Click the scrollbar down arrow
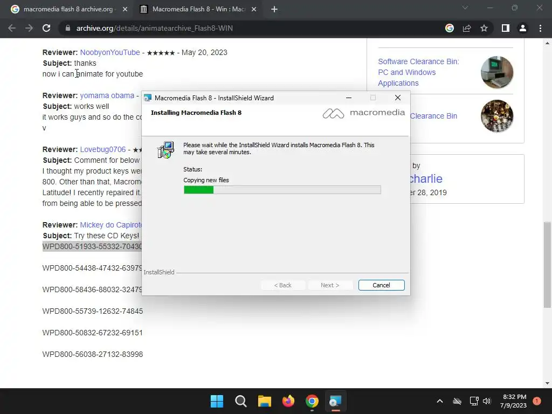 (x=547, y=383)
